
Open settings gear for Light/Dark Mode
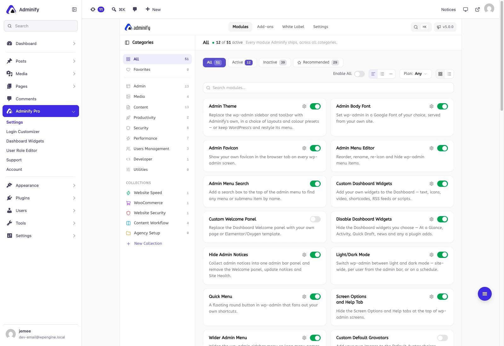click(x=432, y=255)
